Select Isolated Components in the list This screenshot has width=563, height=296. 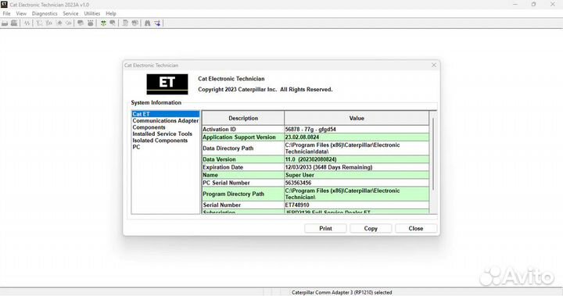tap(160, 141)
